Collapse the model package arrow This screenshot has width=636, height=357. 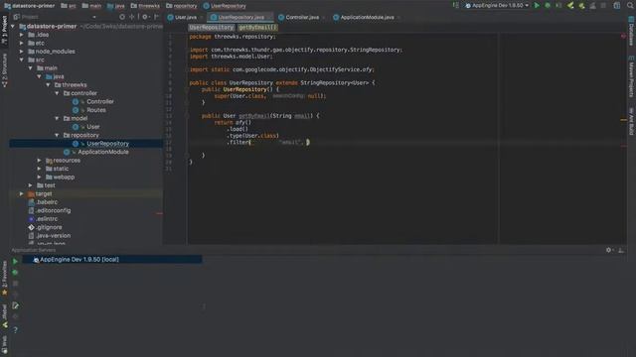pos(58,119)
